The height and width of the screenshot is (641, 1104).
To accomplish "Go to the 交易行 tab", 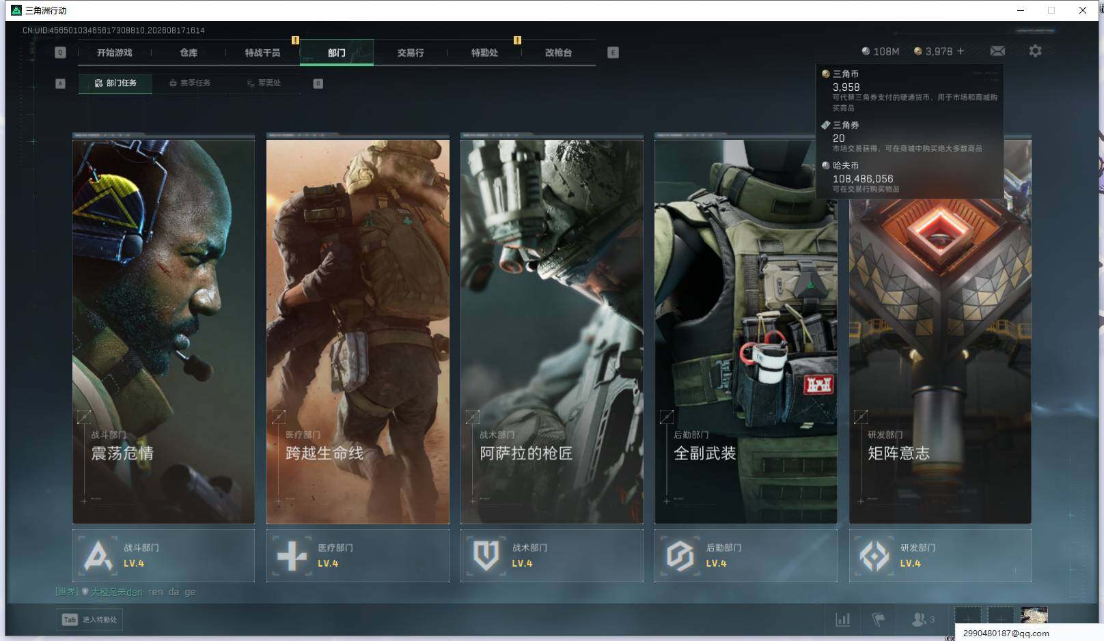I will tap(411, 53).
